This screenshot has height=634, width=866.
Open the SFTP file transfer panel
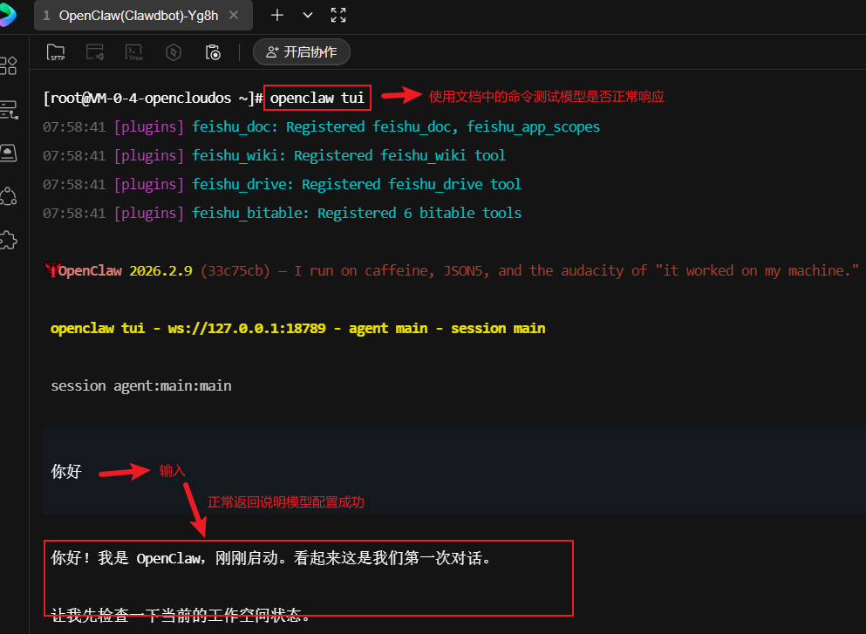pos(55,52)
